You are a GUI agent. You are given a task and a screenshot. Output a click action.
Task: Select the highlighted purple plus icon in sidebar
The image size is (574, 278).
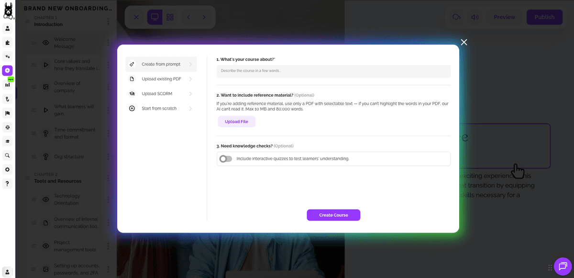click(7, 70)
